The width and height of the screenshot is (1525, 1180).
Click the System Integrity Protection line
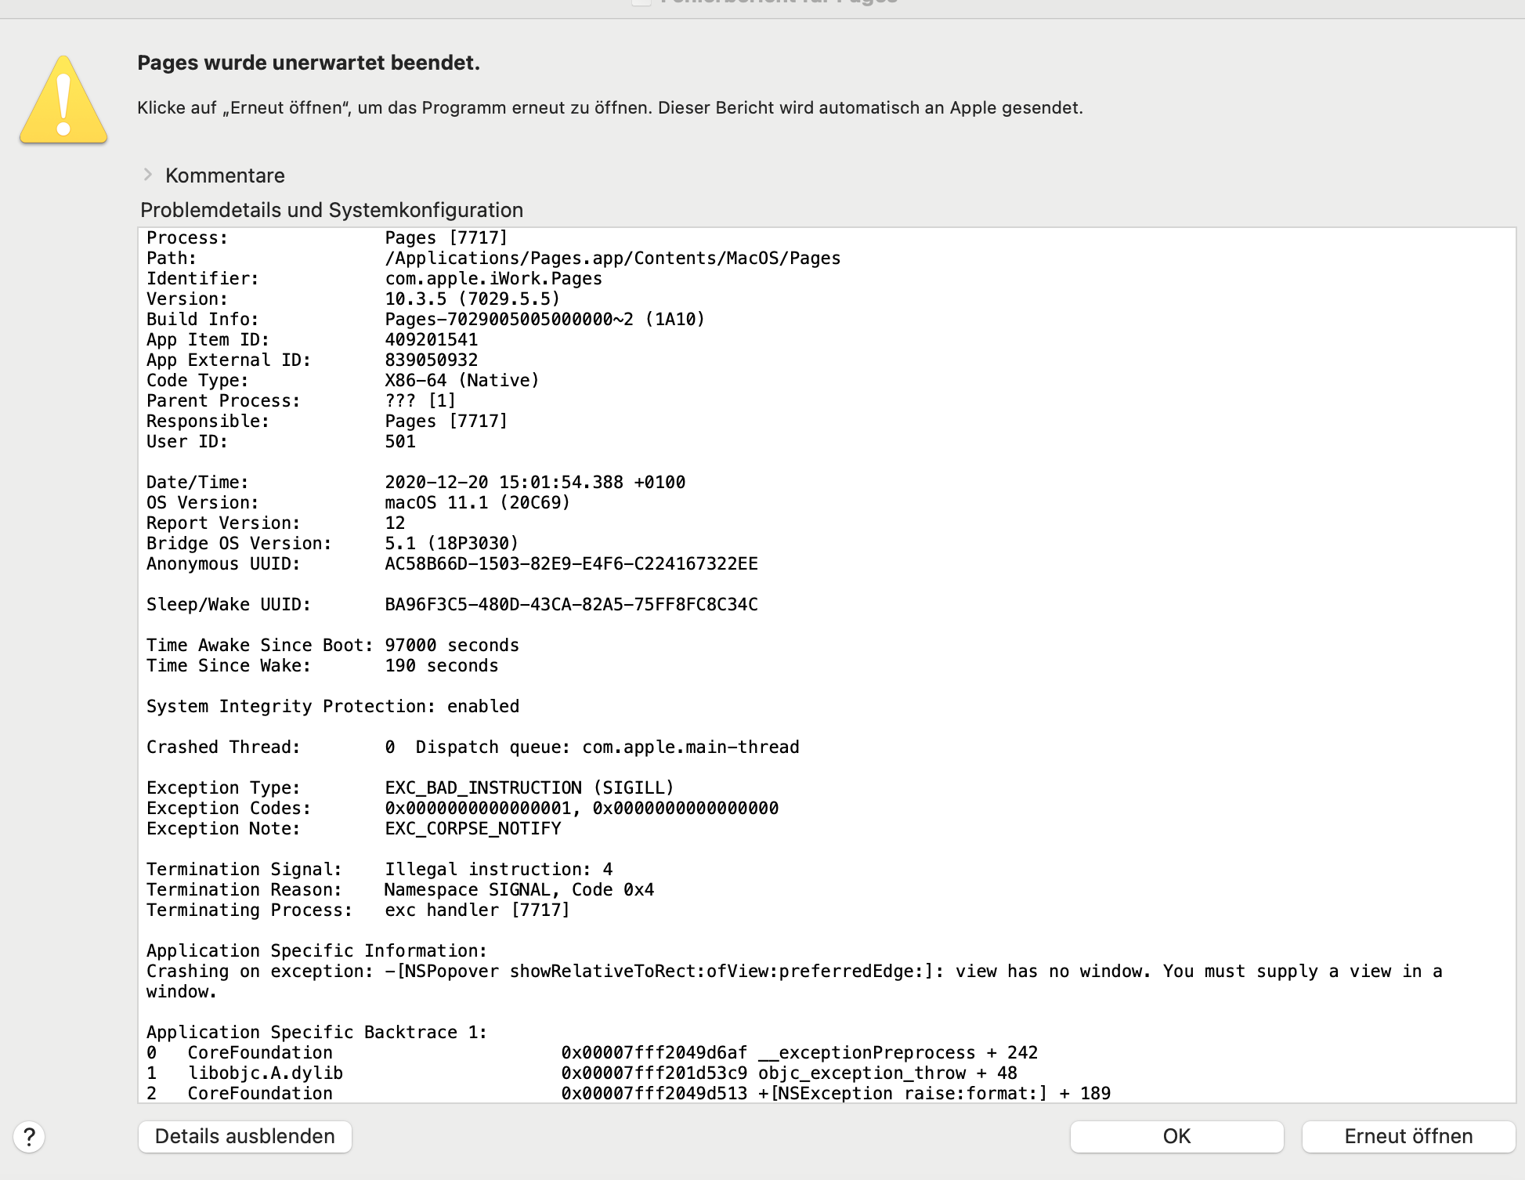(332, 706)
